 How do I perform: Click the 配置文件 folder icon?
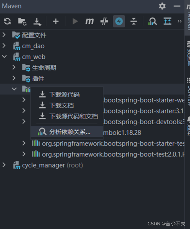click(x=16, y=35)
